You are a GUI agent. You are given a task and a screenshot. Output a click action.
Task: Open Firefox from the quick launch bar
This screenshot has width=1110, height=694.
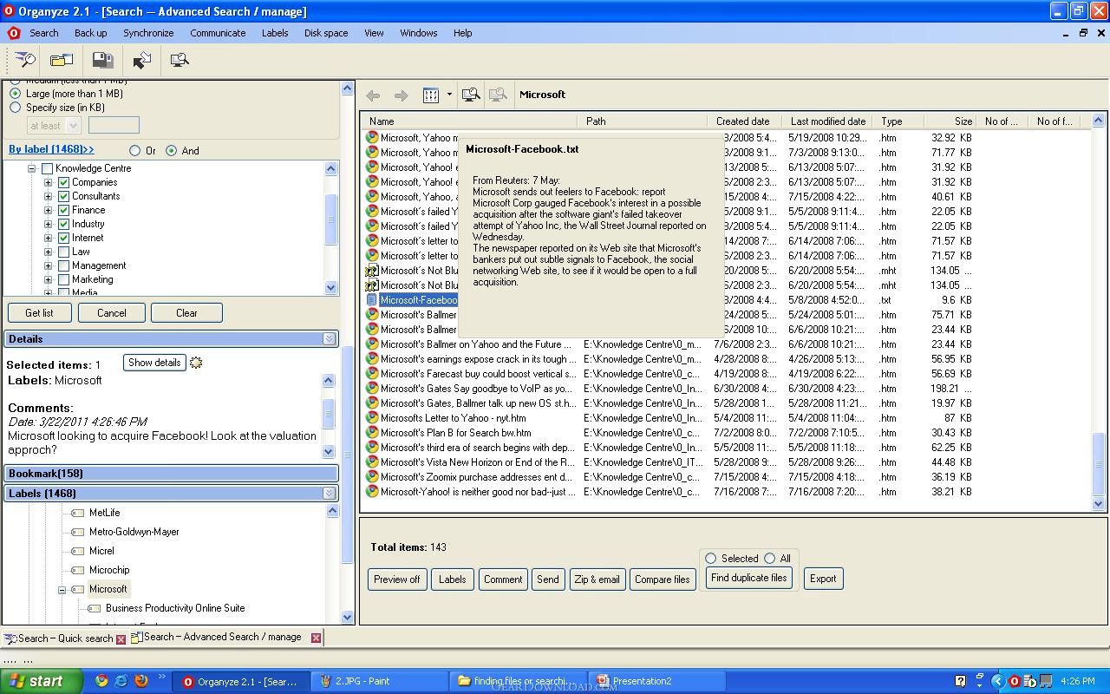(141, 681)
